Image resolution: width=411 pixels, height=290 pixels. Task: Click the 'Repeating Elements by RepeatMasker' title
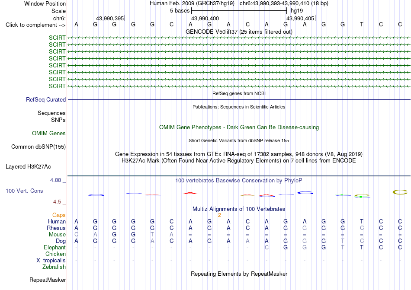(x=239, y=274)
